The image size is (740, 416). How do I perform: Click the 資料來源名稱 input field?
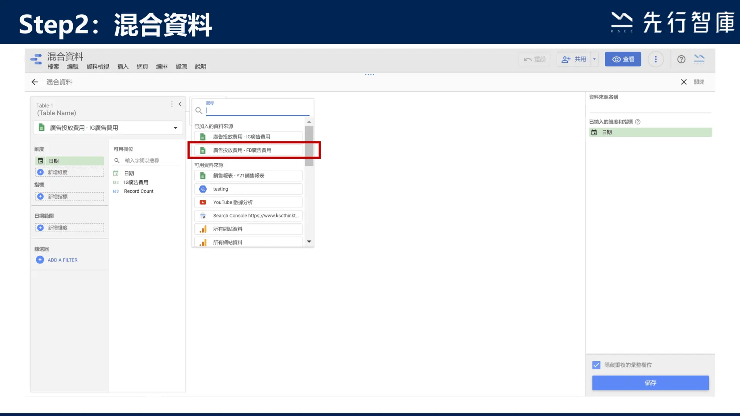(650, 107)
